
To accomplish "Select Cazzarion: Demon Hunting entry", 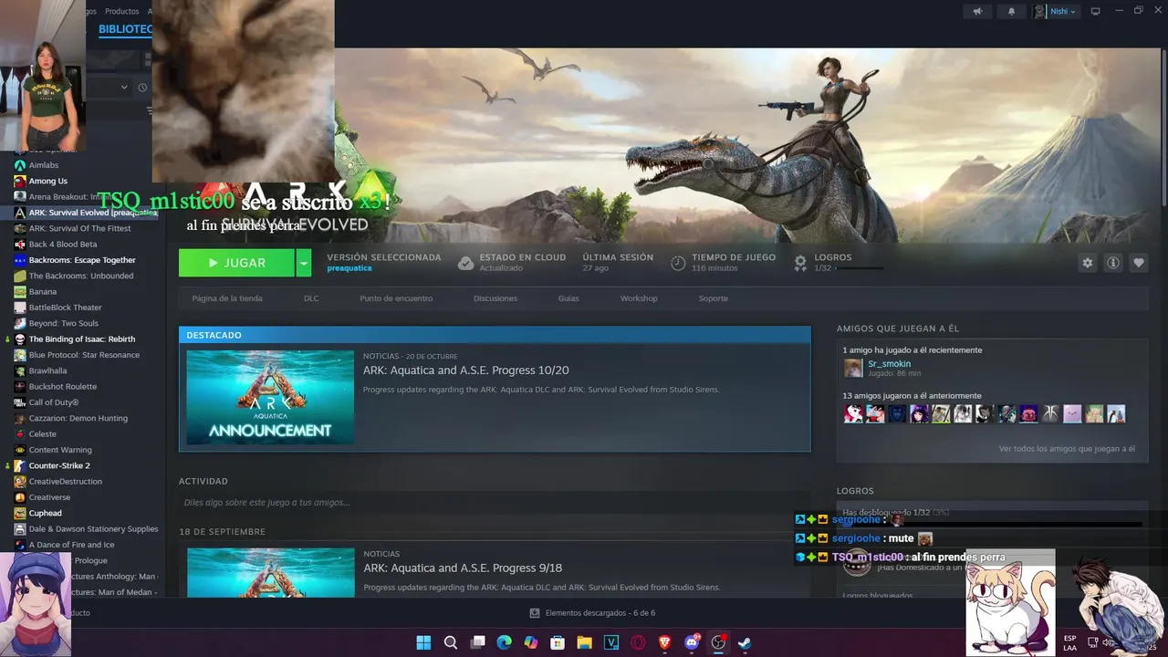I will [x=78, y=418].
